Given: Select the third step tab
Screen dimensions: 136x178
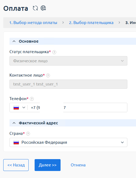Looking at the screenshot, I should point(131,23).
